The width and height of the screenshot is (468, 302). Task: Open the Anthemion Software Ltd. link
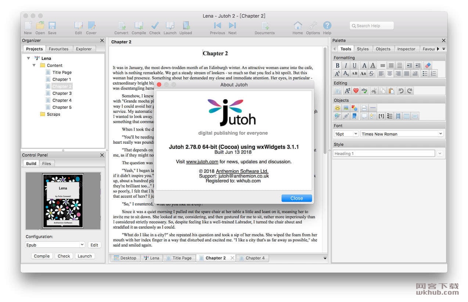point(242,171)
